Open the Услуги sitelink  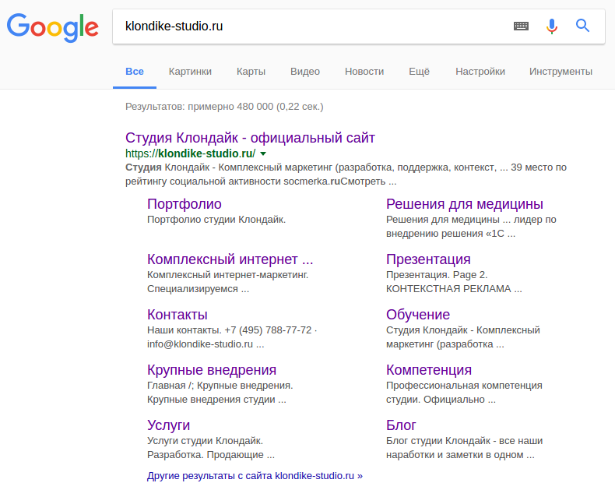point(169,425)
